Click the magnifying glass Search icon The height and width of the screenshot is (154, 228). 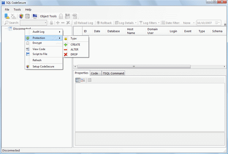click(x=6, y=23)
